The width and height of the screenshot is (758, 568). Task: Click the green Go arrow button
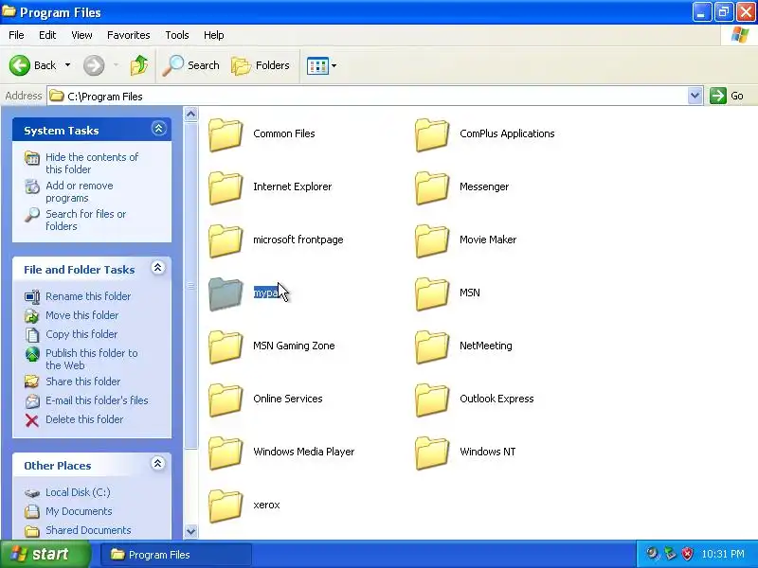[718, 96]
